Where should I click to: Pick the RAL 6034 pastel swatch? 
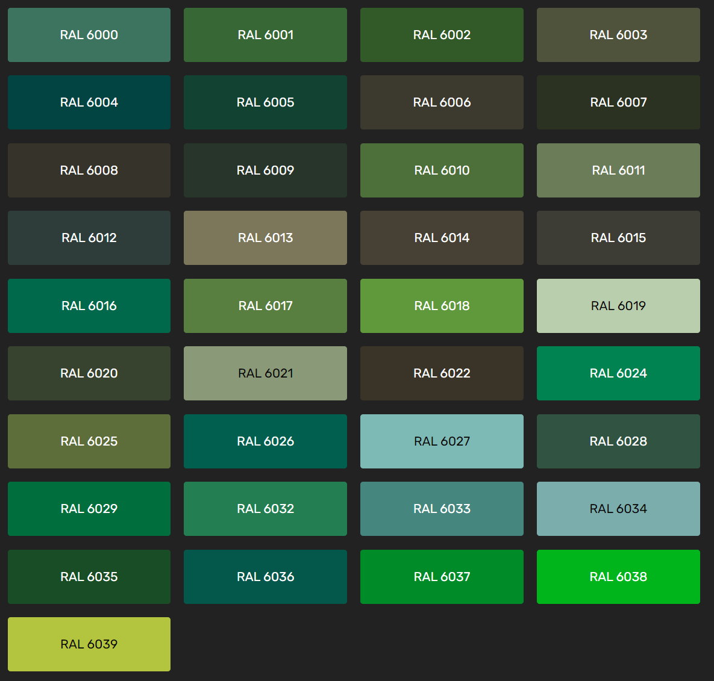click(x=618, y=509)
